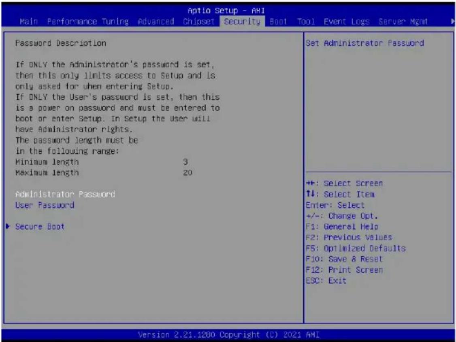Click the Enter: Select hint
This screenshot has height=342, width=456.
coord(335,205)
